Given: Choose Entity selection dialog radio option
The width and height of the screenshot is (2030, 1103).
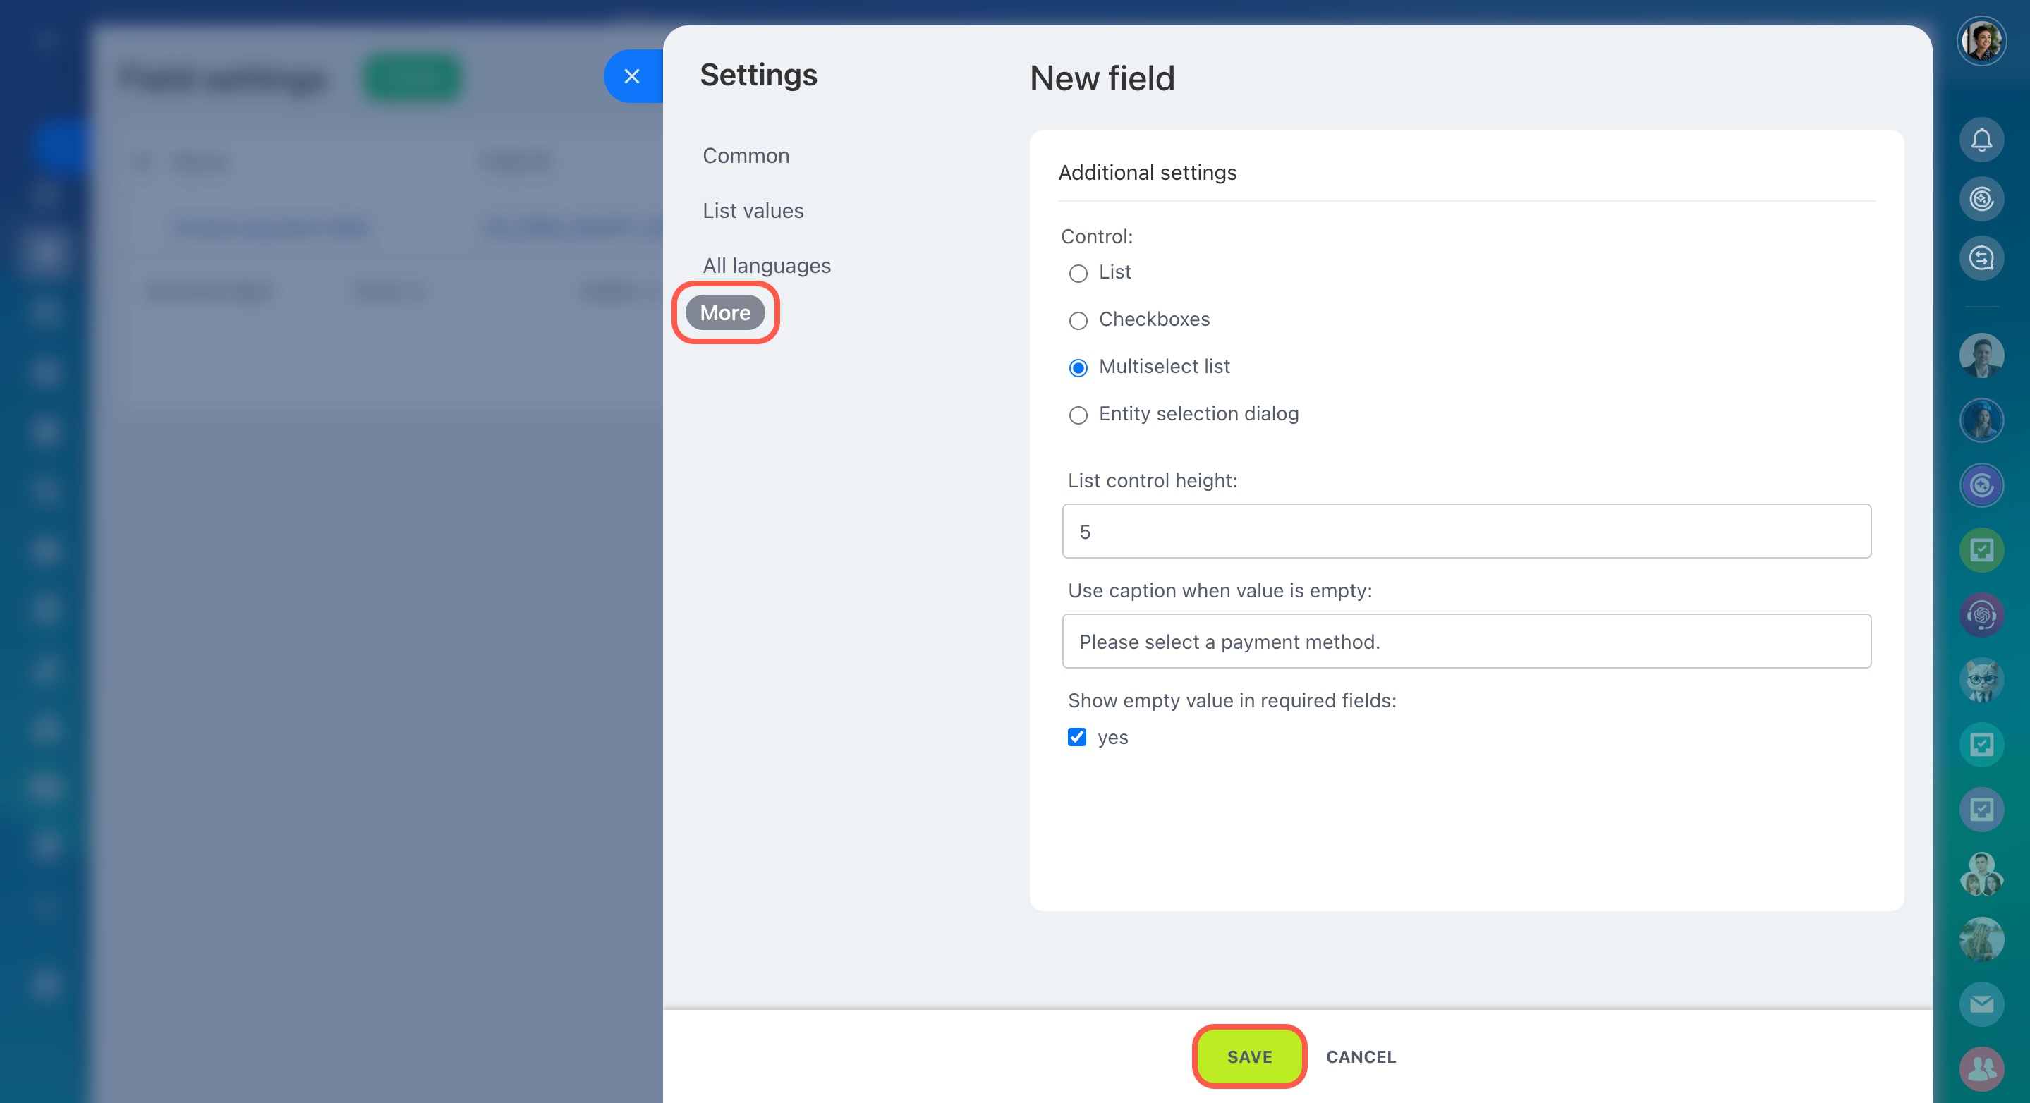Looking at the screenshot, I should pyautogui.click(x=1077, y=415).
